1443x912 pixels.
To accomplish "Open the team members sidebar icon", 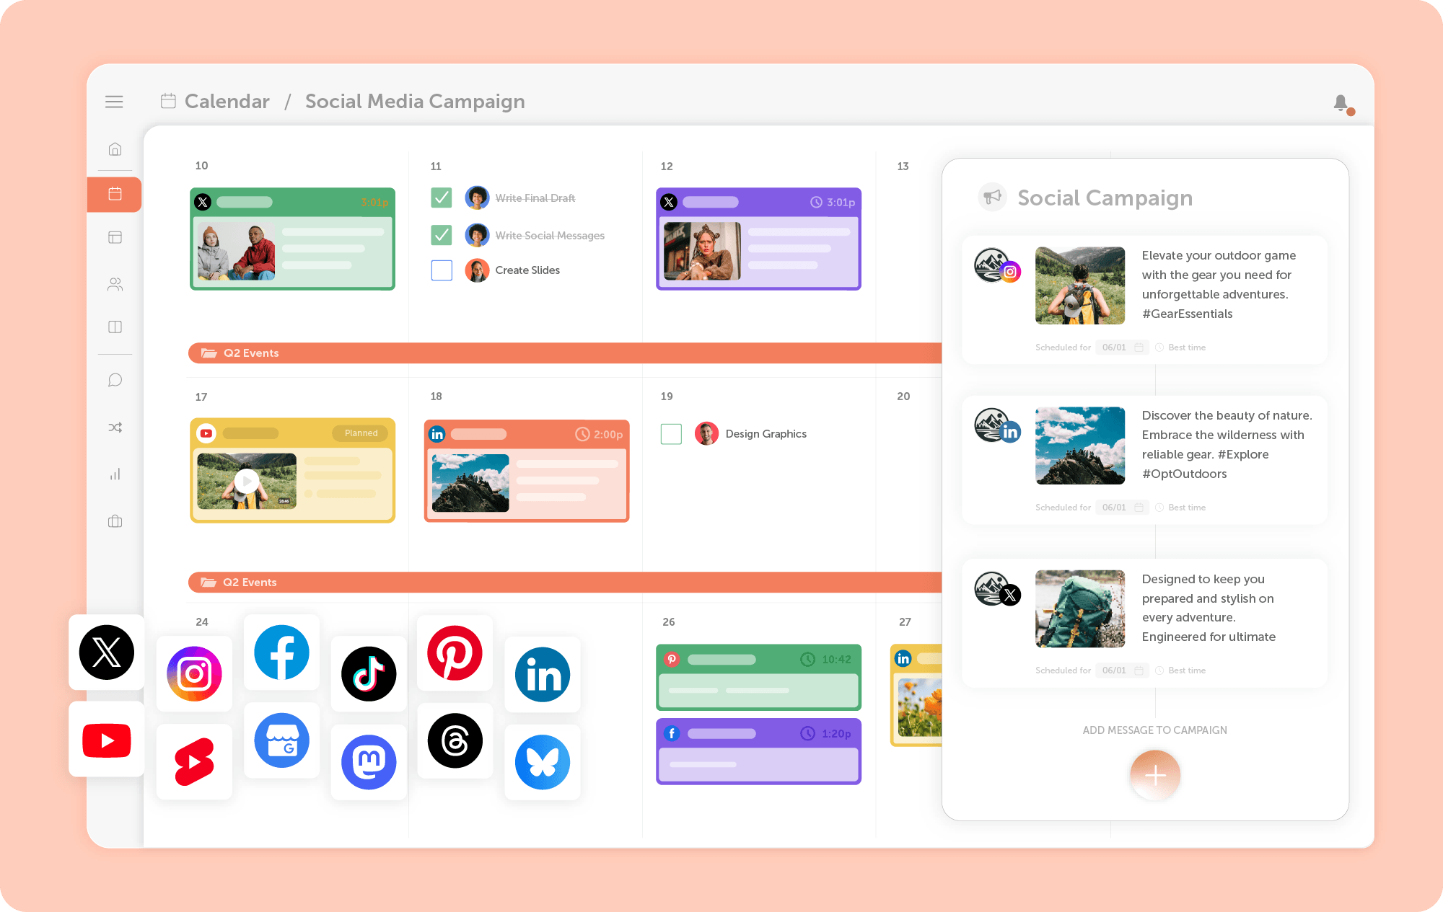I will click(x=115, y=284).
